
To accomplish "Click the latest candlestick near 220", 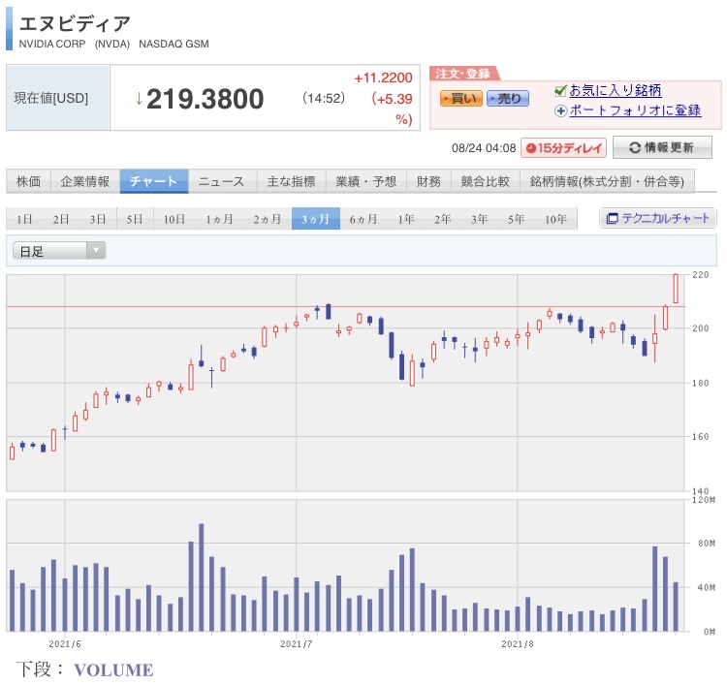I will coord(676,289).
